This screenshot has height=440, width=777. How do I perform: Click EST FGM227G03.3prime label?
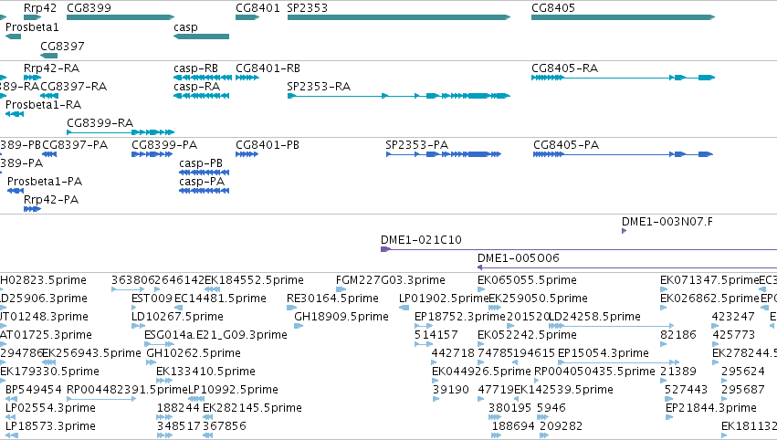[x=391, y=280]
